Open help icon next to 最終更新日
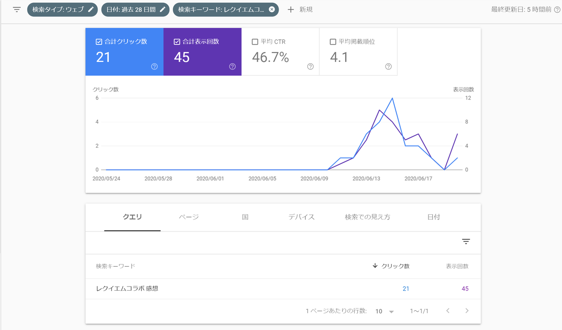Viewport: 562px width, 330px height. [557, 9]
